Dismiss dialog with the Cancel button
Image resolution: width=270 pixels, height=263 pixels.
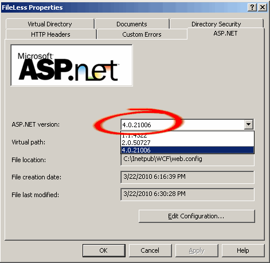[150, 250]
